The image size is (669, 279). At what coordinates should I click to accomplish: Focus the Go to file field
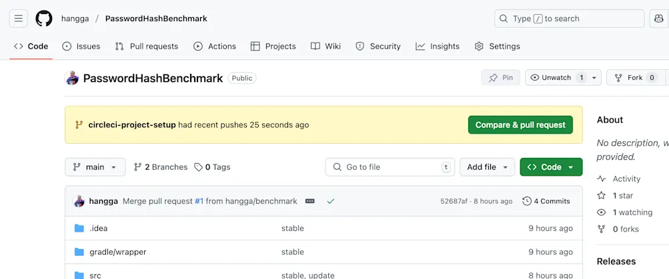(390, 167)
